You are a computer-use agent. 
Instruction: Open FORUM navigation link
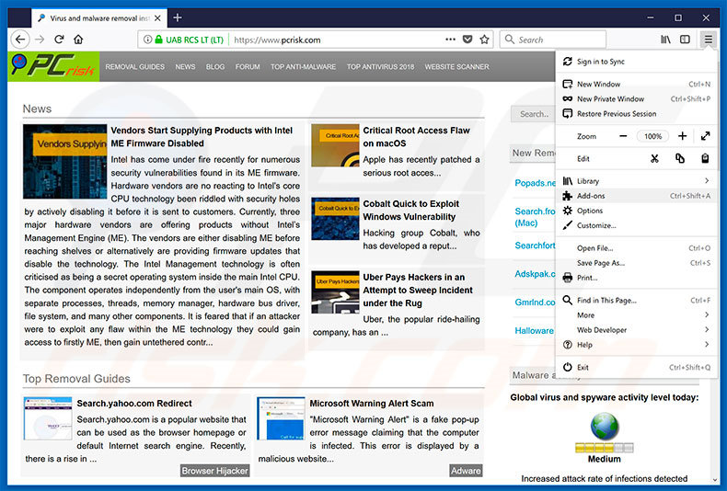pyautogui.click(x=248, y=67)
